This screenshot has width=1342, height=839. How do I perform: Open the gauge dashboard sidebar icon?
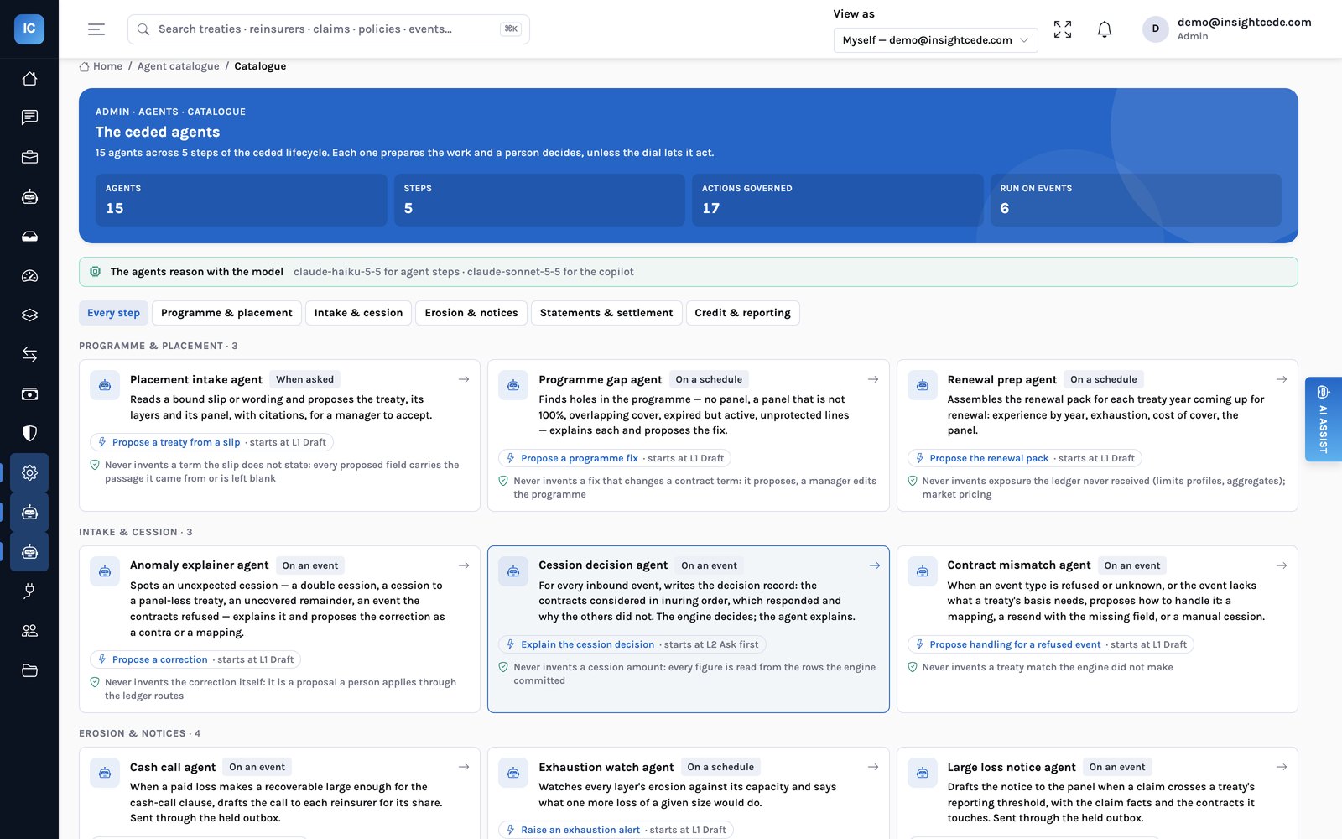point(29,275)
